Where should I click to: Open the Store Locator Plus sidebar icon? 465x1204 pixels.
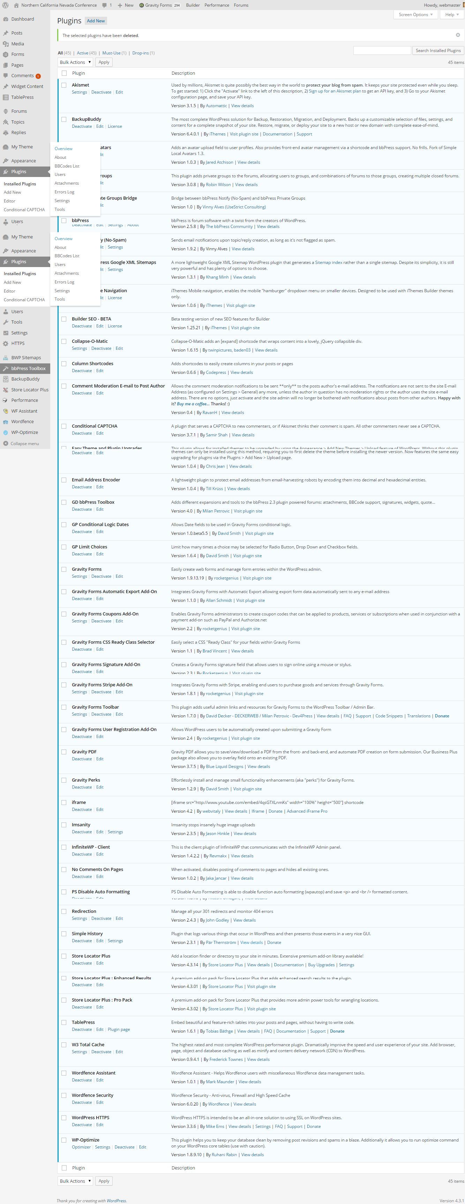(6, 390)
